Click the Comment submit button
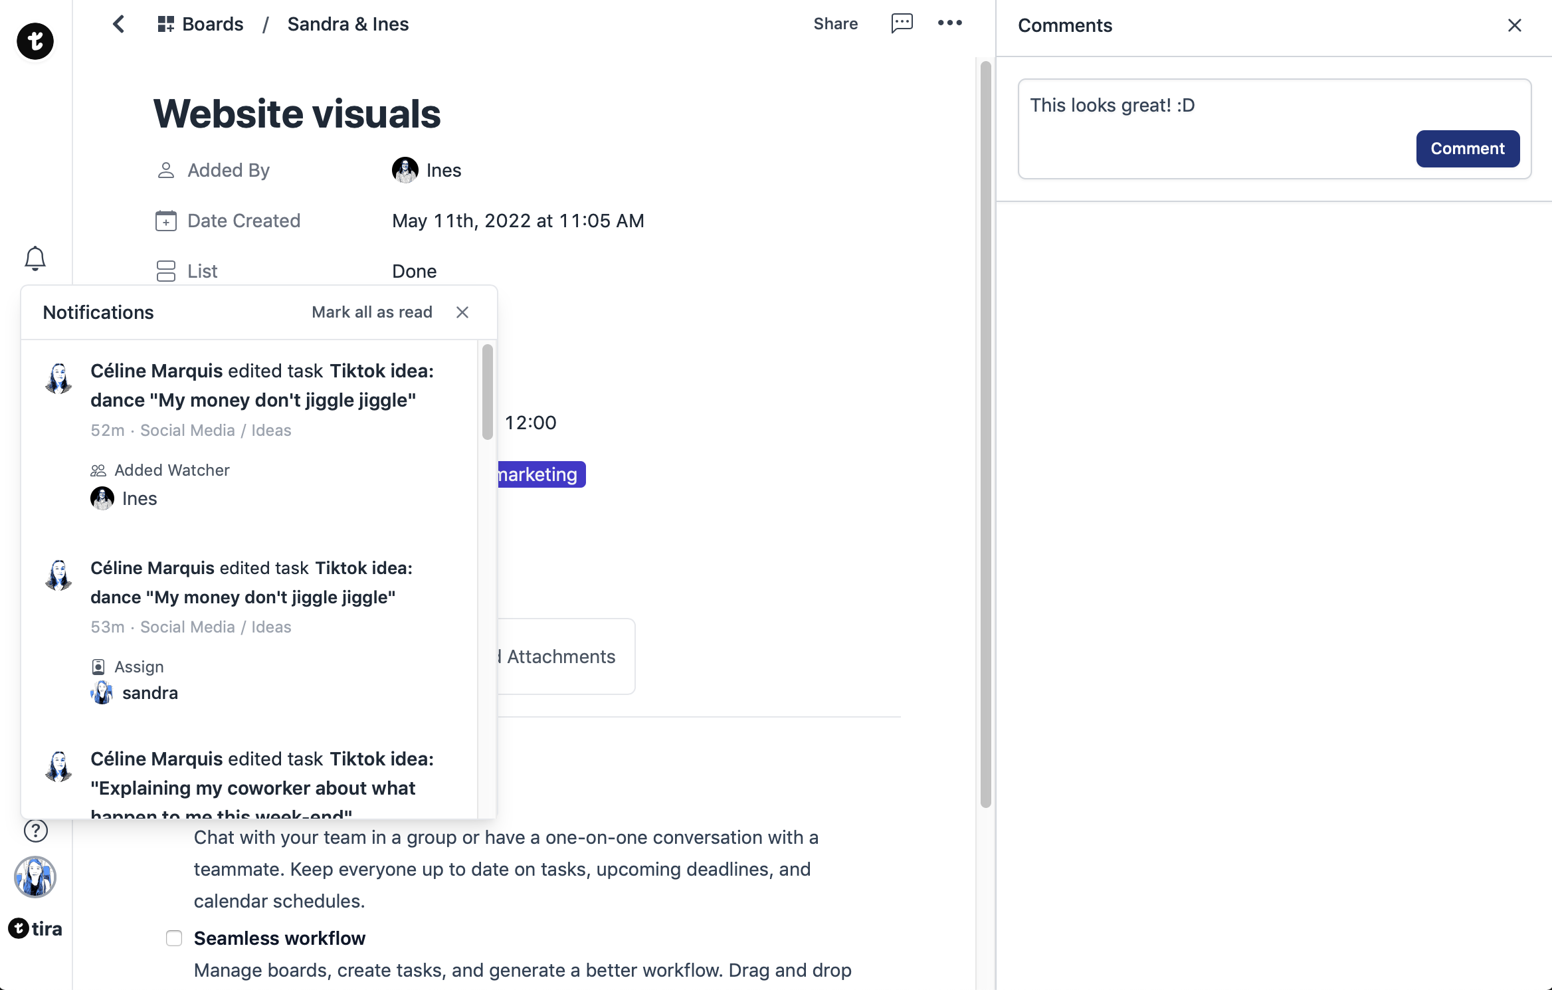 (x=1467, y=149)
